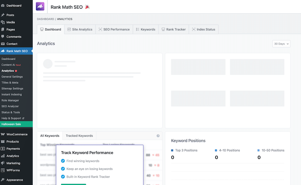Click the Keyword Positions heading
301x185 pixels.
coord(188,141)
